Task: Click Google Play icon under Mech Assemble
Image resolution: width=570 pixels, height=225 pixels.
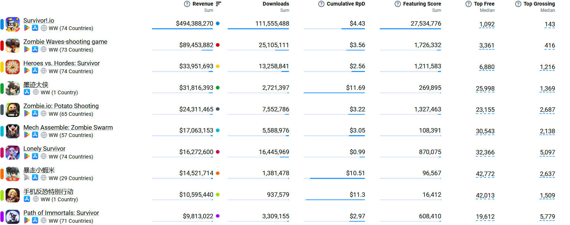Action: (27, 135)
